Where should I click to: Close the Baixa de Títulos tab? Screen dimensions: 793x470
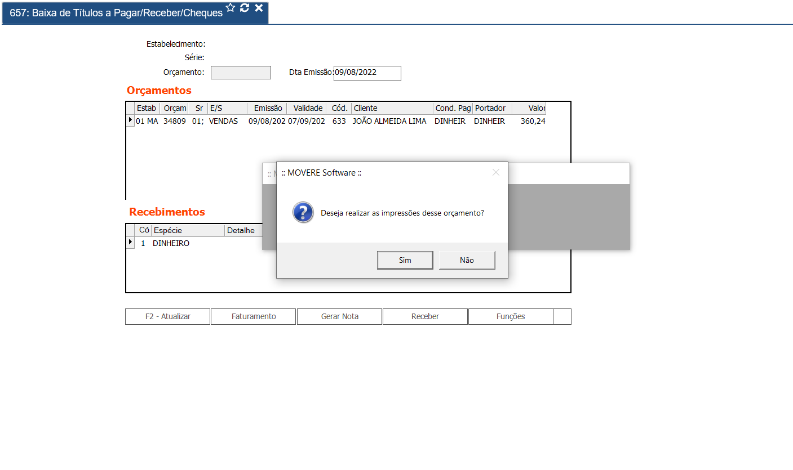point(259,7)
